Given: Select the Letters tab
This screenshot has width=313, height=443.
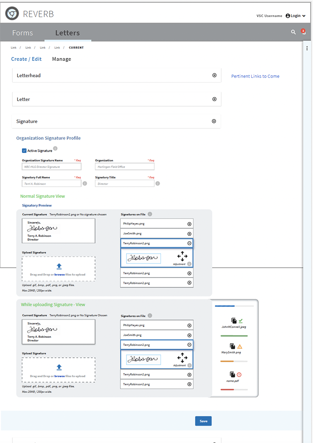Looking at the screenshot, I should click(68, 33).
